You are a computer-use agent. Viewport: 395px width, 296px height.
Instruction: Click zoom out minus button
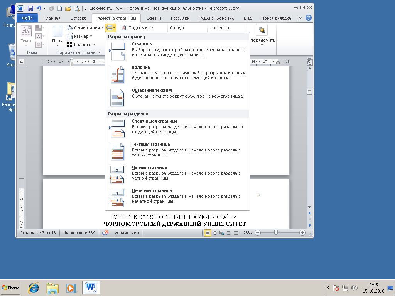click(258, 233)
